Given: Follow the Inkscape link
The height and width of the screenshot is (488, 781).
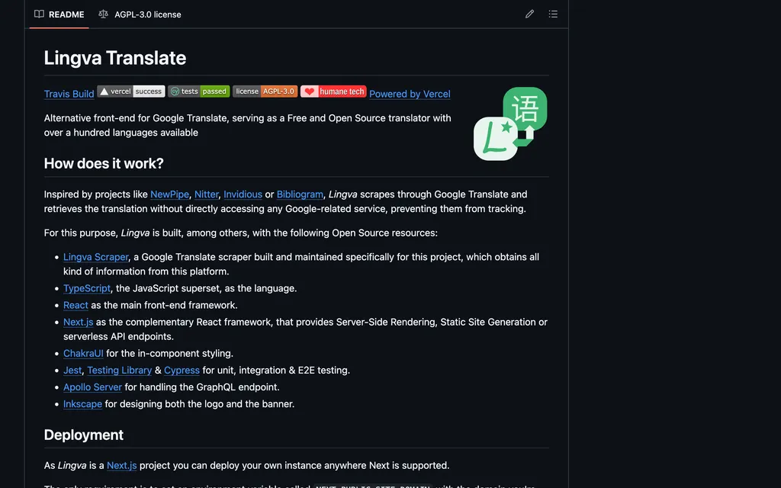Looking at the screenshot, I should (x=82, y=404).
